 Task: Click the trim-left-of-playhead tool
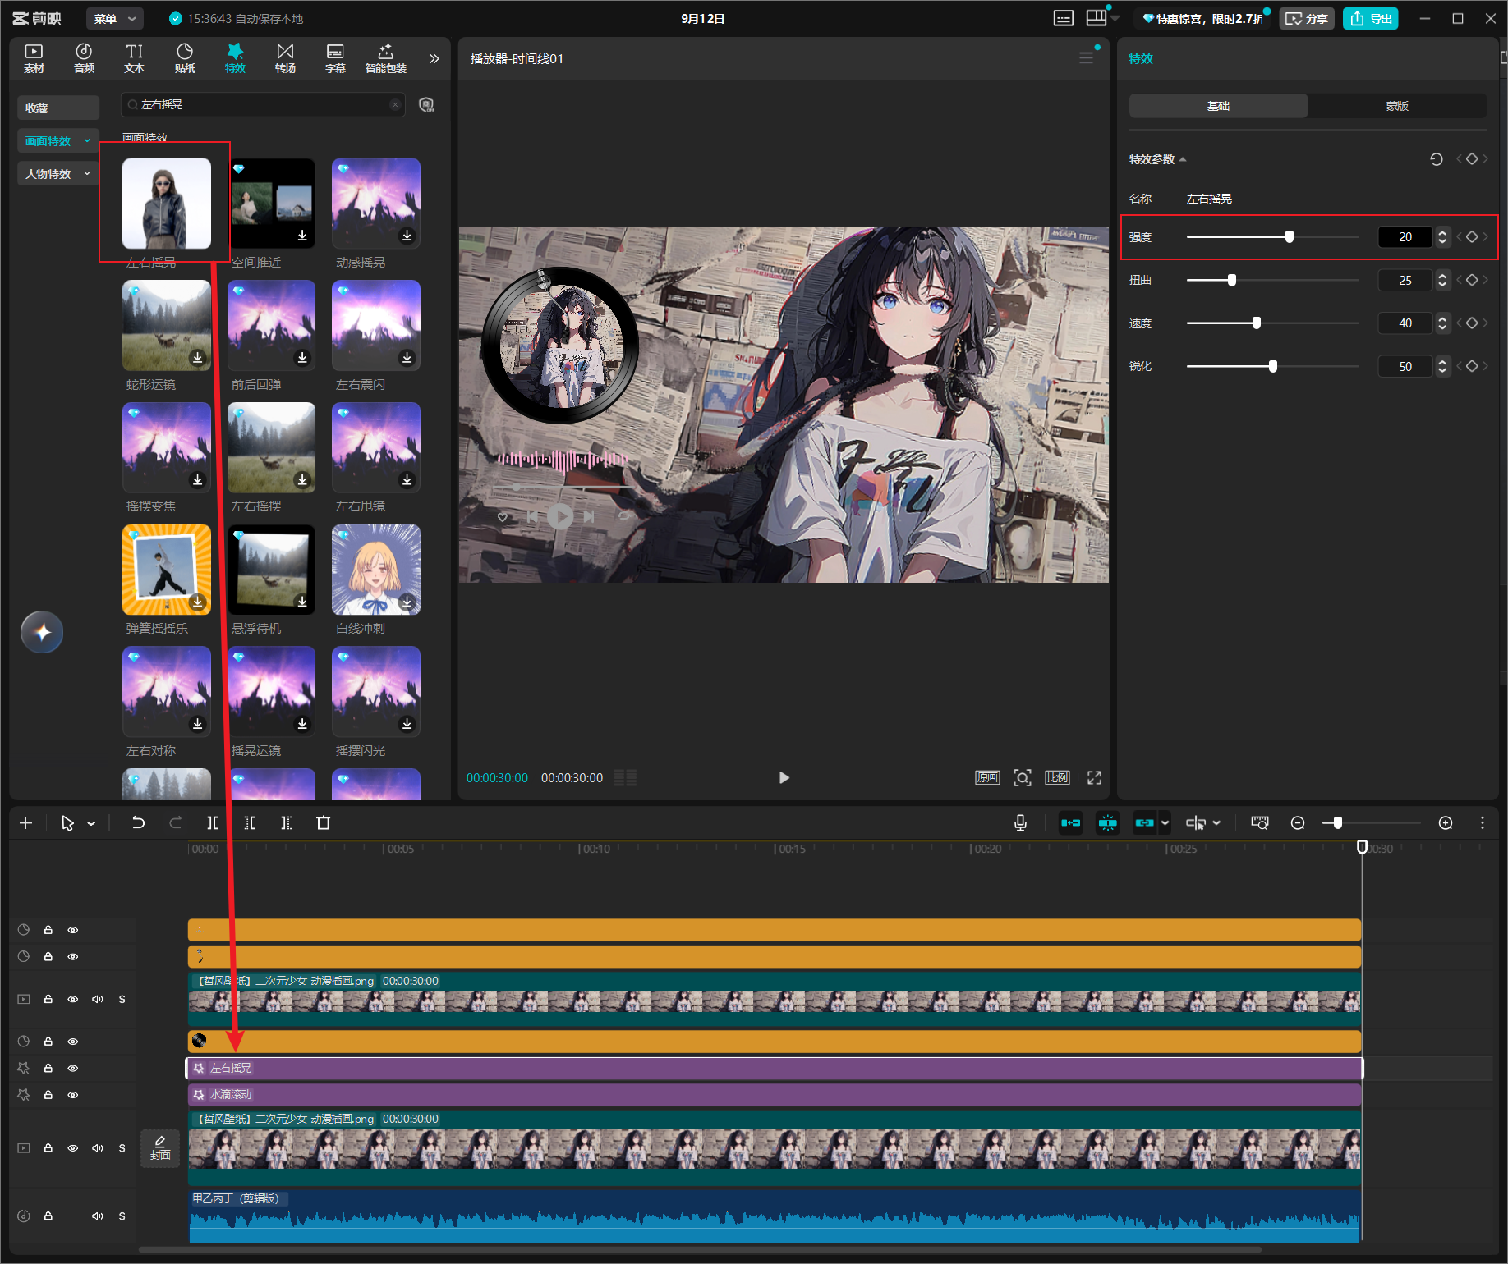tap(250, 822)
